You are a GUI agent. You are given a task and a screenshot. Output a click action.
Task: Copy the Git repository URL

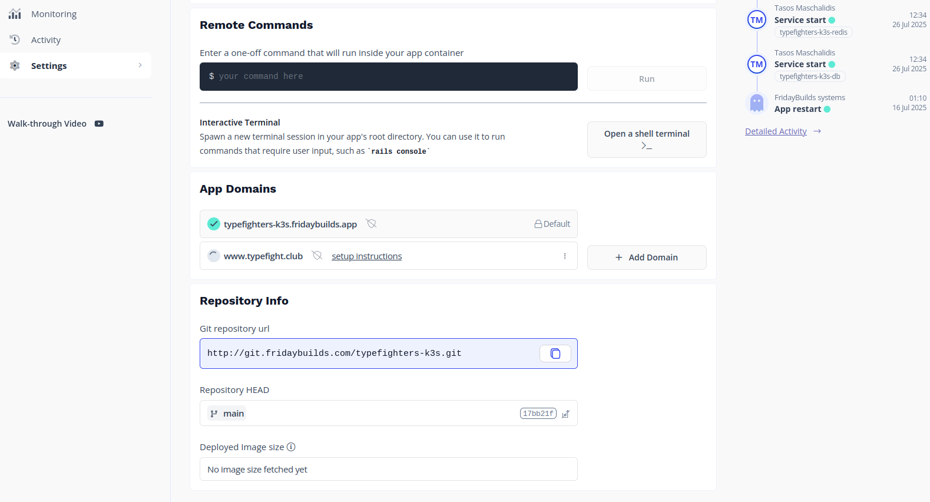(555, 354)
